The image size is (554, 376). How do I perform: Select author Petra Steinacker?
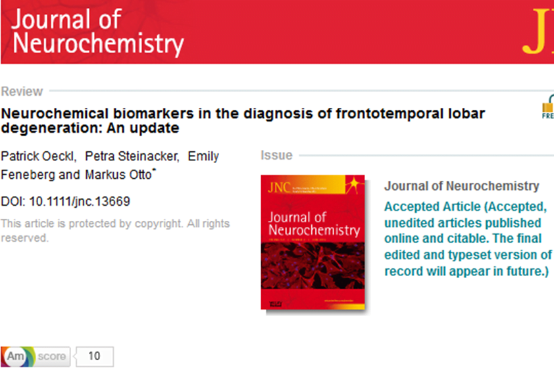tap(132, 156)
